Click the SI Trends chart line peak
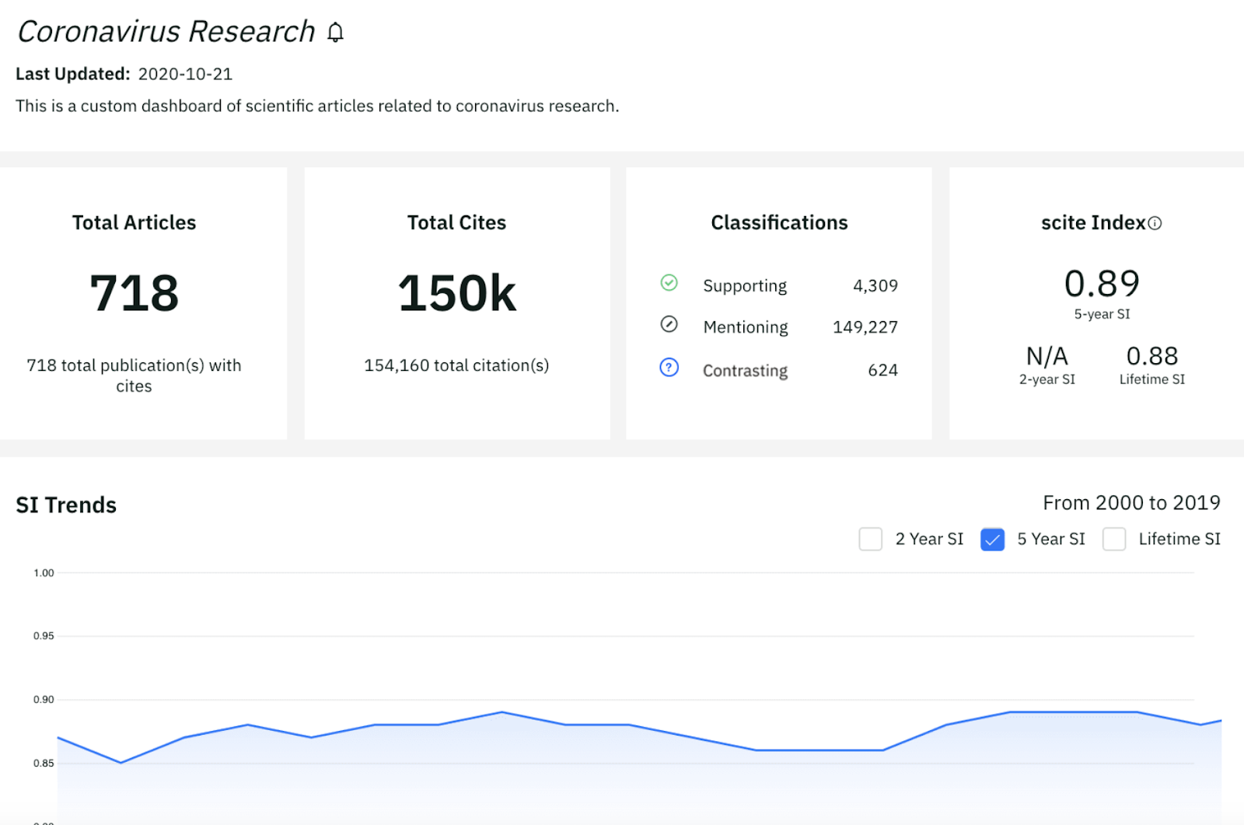This screenshot has height=825, width=1244. coord(501,711)
